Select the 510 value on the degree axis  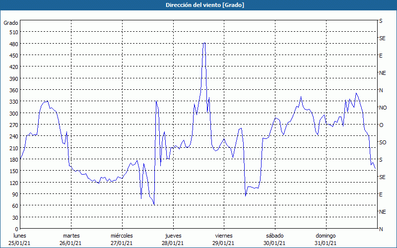click(14, 32)
